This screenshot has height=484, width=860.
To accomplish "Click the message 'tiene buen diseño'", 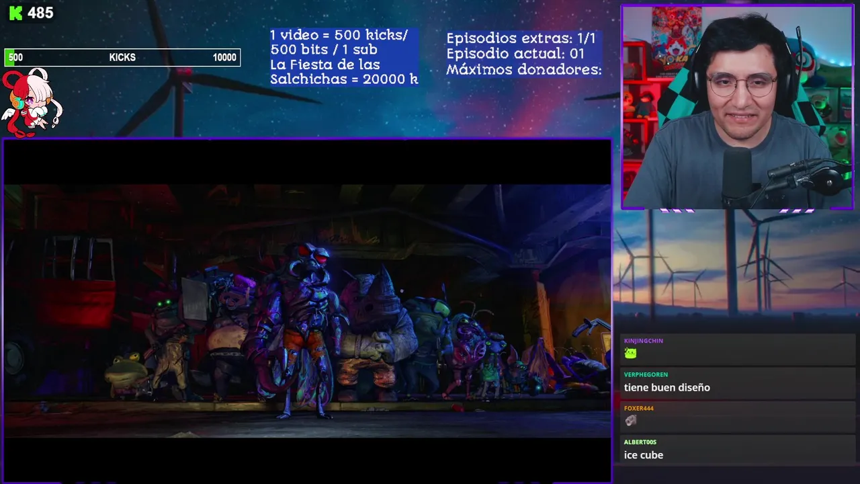I will 667,387.
